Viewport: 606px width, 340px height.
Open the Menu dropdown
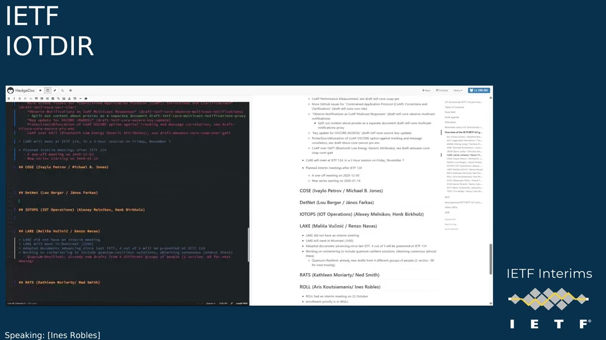click(458, 90)
